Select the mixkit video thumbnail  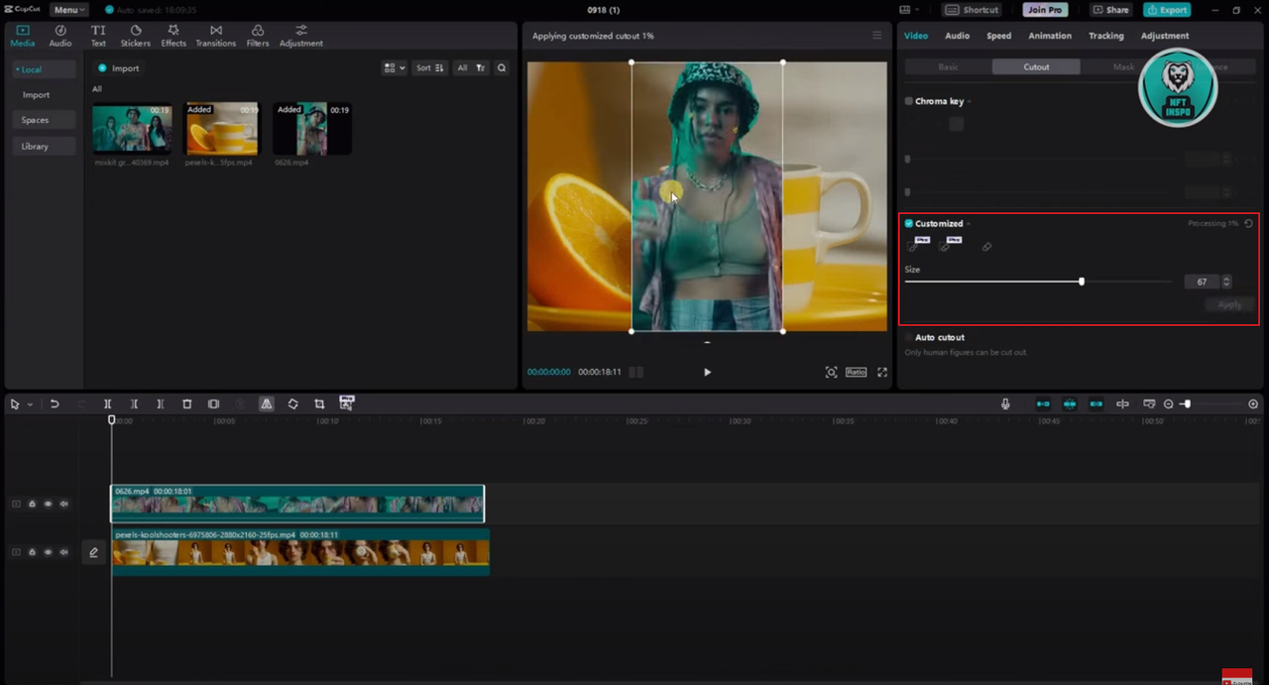point(132,129)
